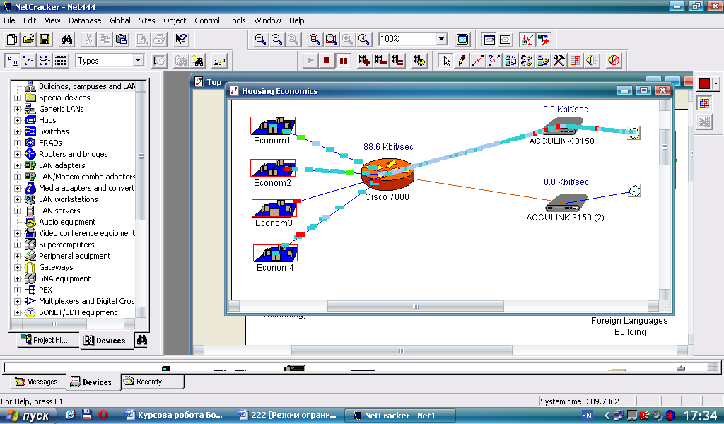Click the cyan screen icon beside zoom box
724x424 pixels.
(x=462, y=39)
